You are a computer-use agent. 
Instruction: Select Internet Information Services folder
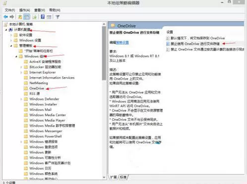(52, 78)
